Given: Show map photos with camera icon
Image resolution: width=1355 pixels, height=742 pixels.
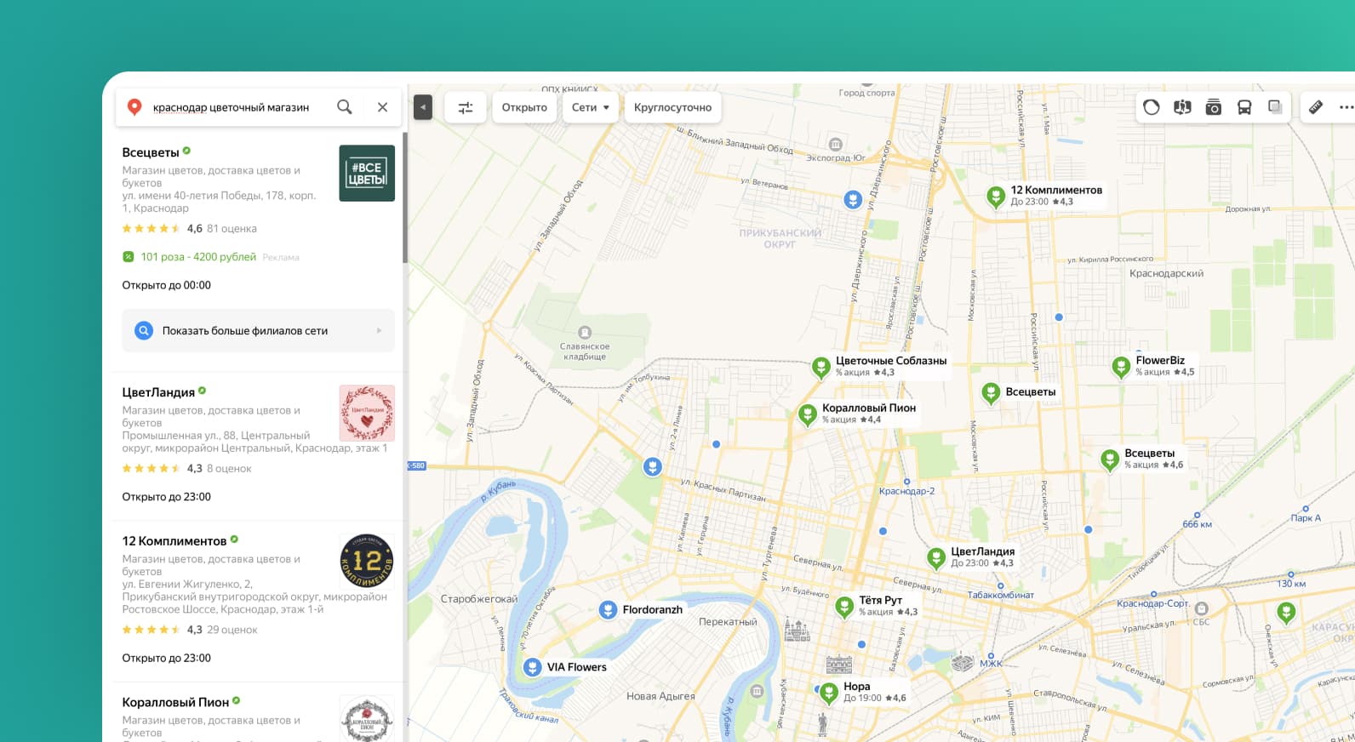Looking at the screenshot, I should tap(1214, 107).
